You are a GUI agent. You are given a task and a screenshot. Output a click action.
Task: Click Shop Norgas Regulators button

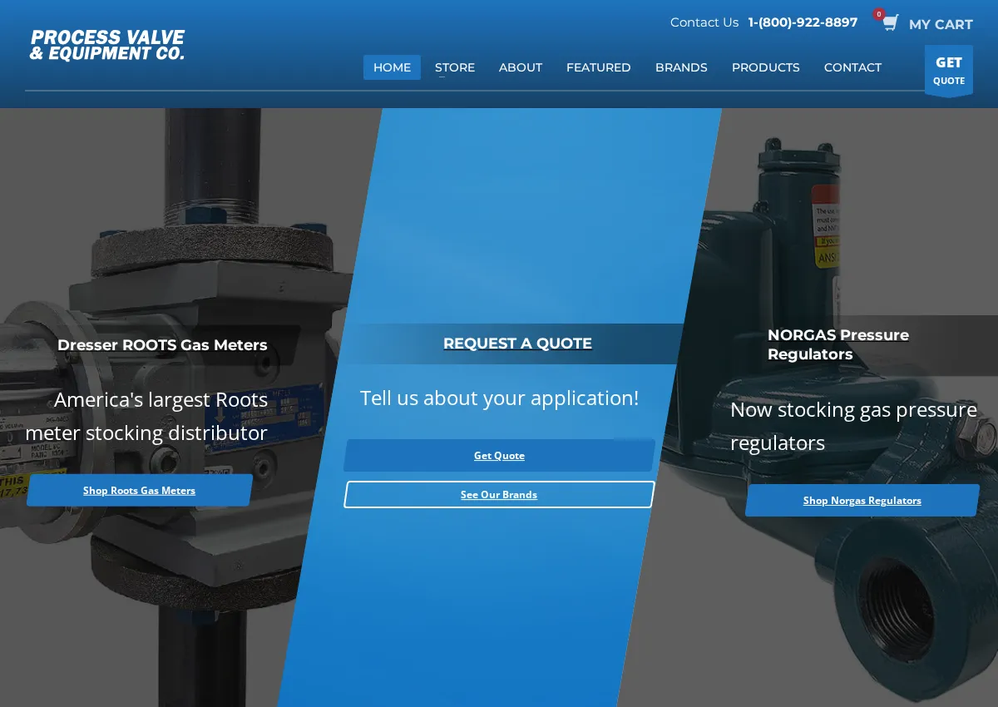tap(862, 501)
